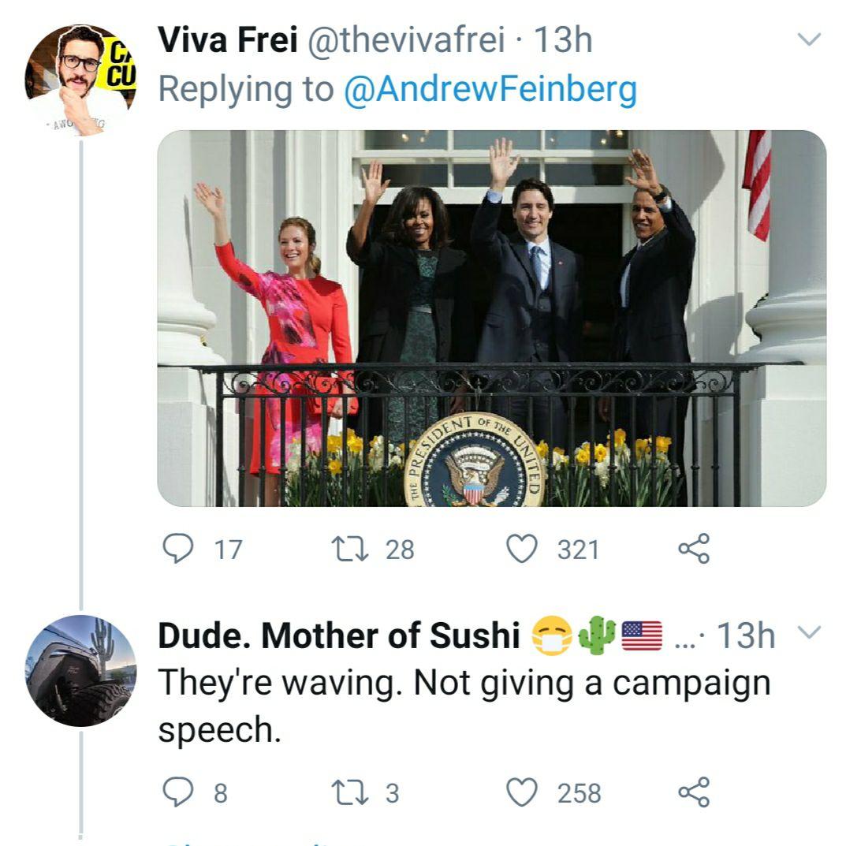Viewport: 846px width, 846px height.
Task: Click the Viva Frei display name
Action: 227,40
